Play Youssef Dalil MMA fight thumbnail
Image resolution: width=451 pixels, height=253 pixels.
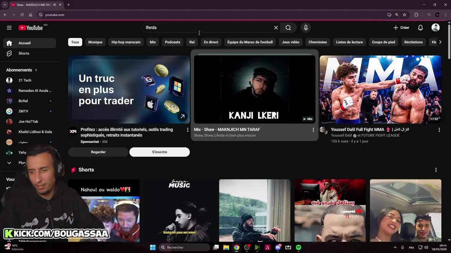tap(380, 90)
